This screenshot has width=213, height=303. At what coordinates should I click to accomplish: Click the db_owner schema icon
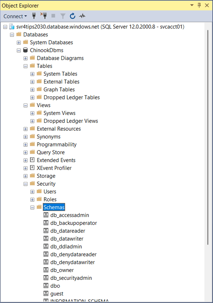[x=46, y=270]
